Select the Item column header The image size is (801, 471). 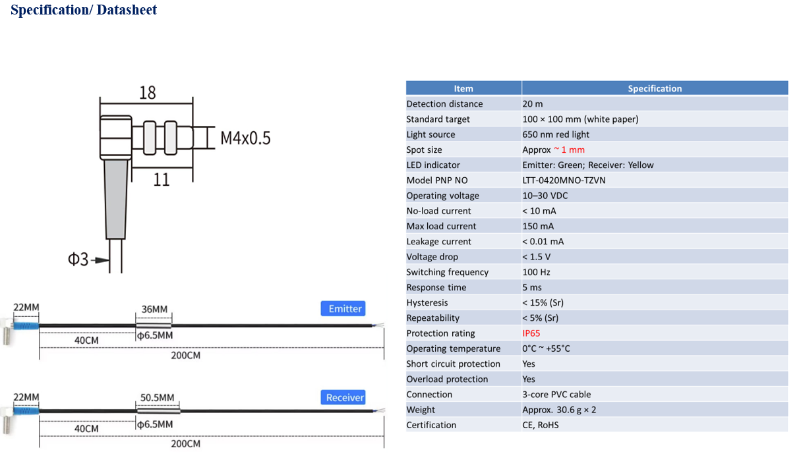(x=463, y=88)
